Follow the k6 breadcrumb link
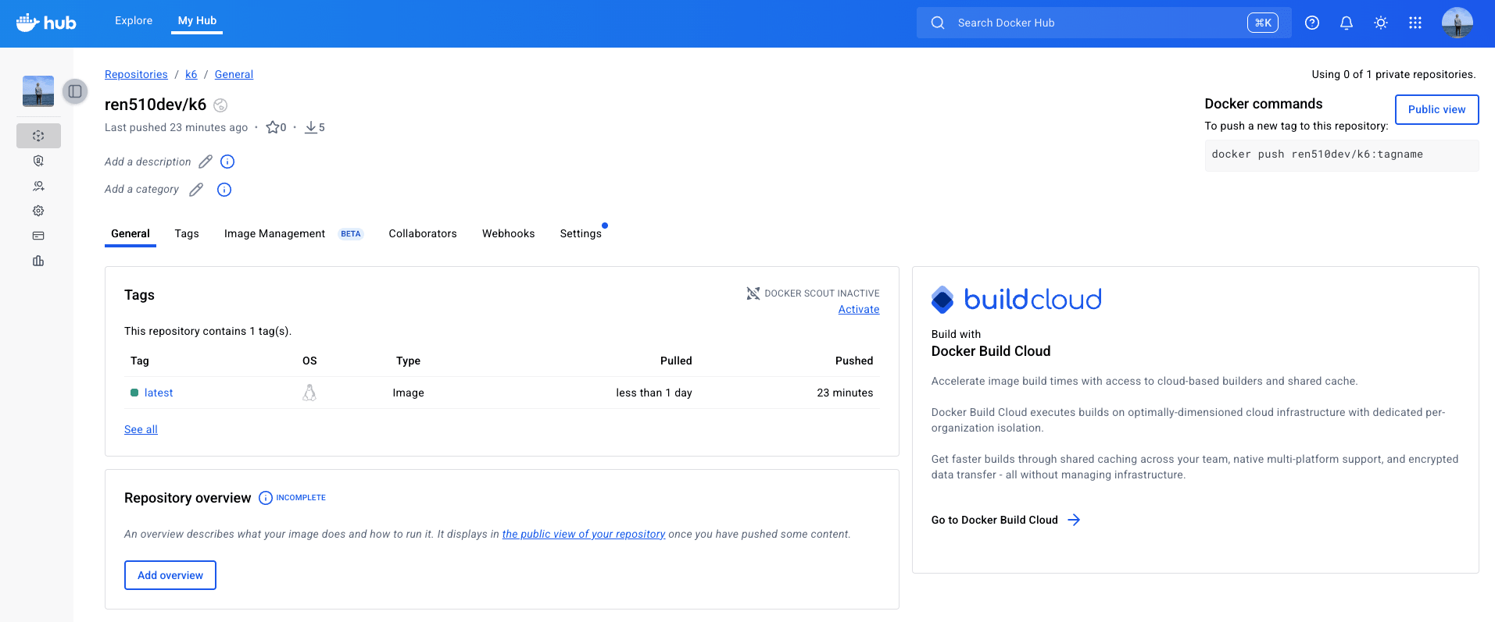This screenshot has height=622, width=1495. tap(191, 74)
